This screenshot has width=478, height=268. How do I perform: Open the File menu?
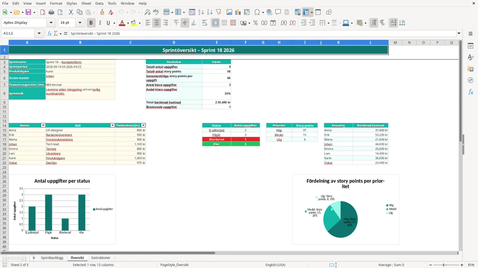[x=5, y=3]
